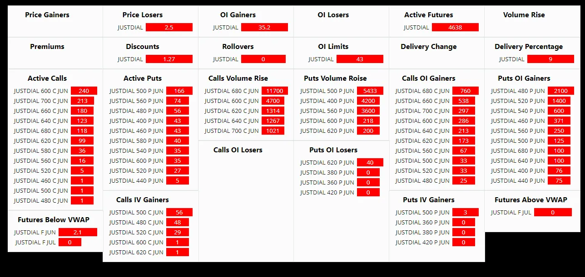Select the Rollovers panel heading
The width and height of the screenshot is (585, 277).
pos(238,47)
